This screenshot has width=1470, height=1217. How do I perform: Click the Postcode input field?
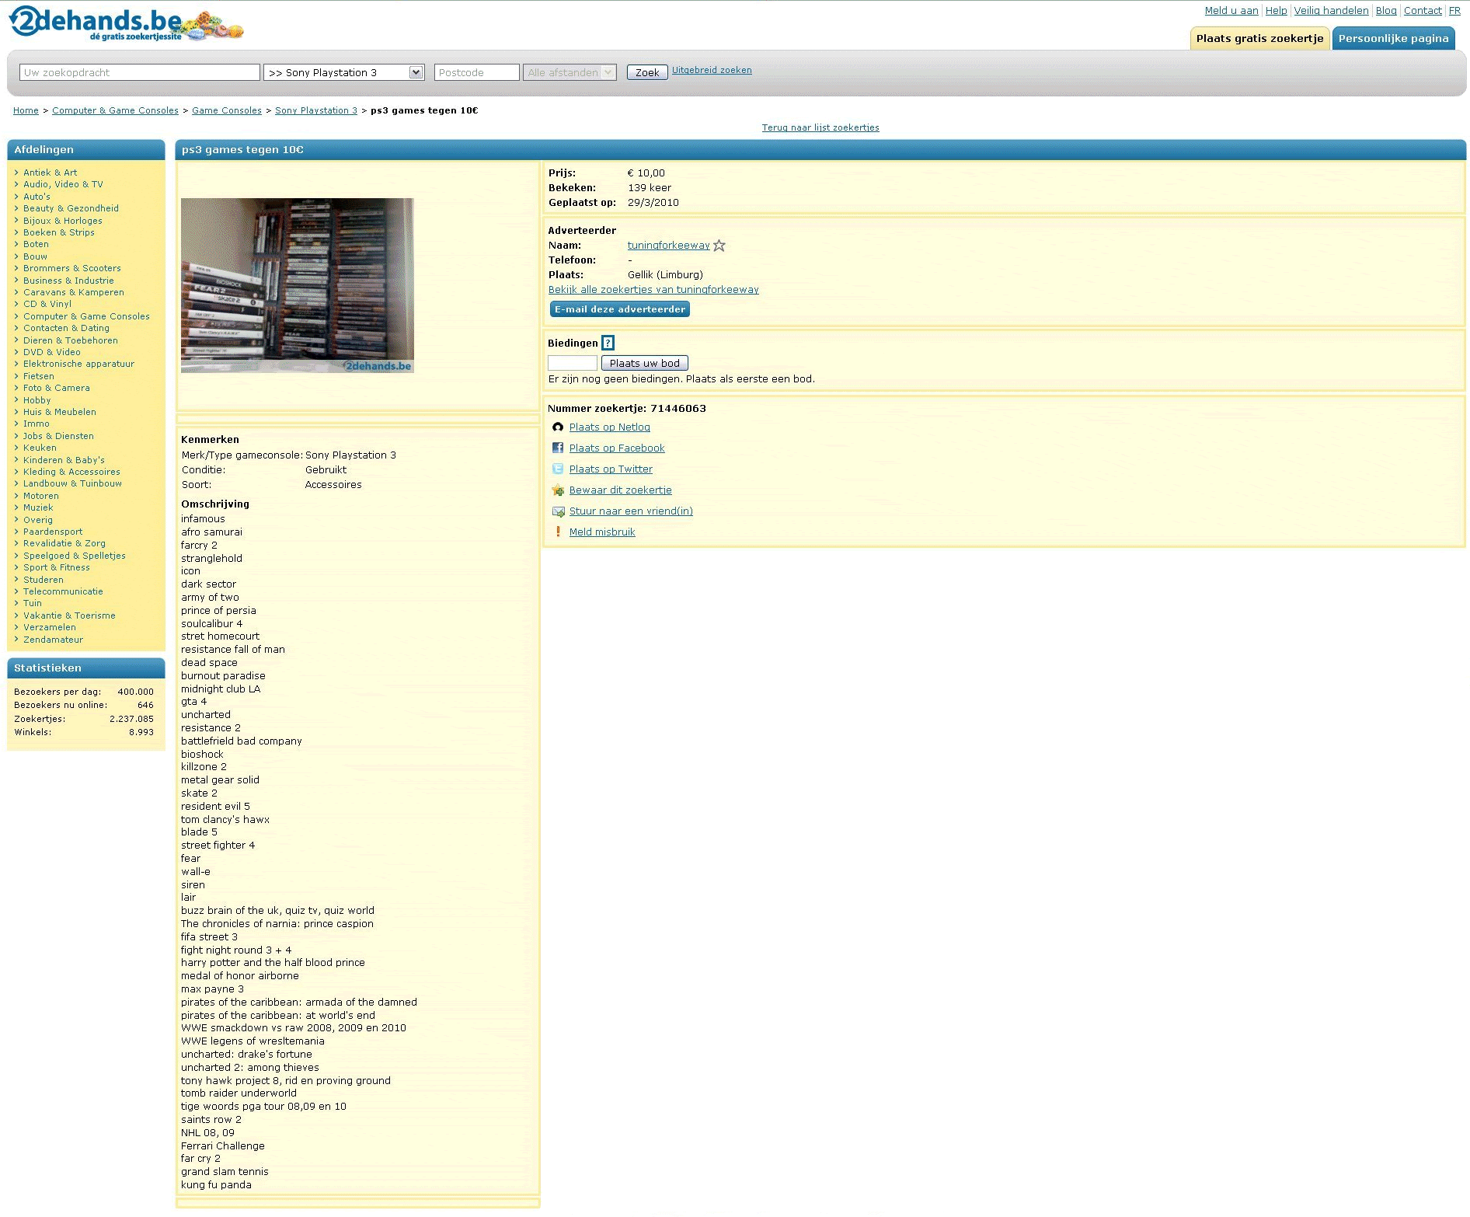pos(476,72)
